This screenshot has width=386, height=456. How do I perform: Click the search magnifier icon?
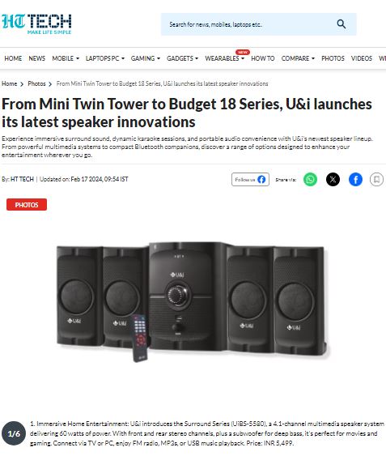(341, 24)
